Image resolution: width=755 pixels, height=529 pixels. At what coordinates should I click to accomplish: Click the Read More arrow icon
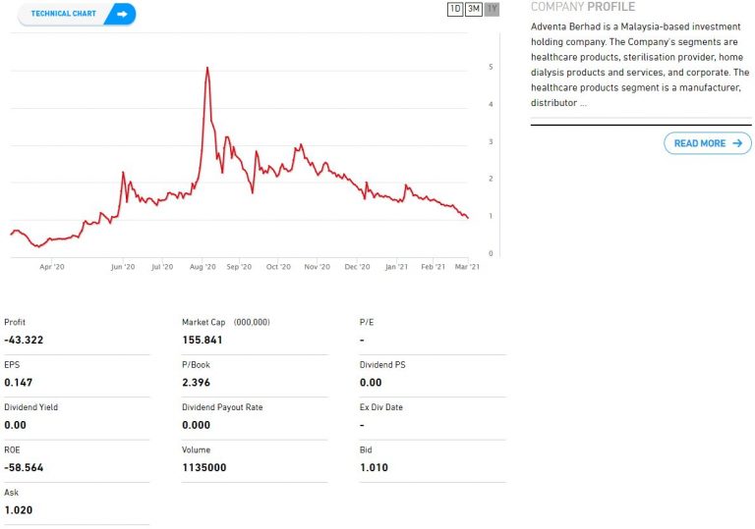(x=737, y=143)
